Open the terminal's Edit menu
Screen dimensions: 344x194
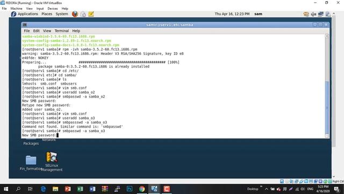click(x=37, y=31)
